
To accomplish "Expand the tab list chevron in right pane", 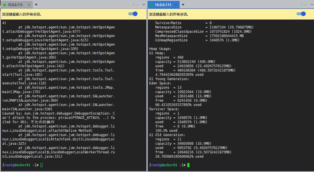I will [311, 5].
